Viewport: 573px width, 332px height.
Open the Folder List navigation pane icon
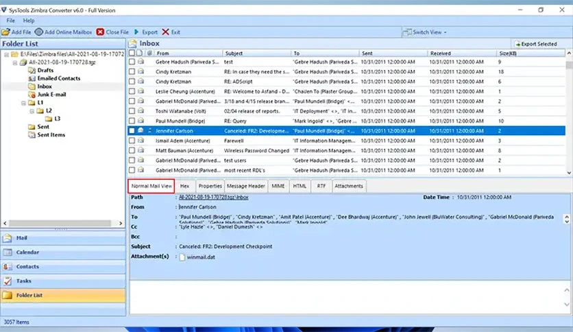point(8,295)
